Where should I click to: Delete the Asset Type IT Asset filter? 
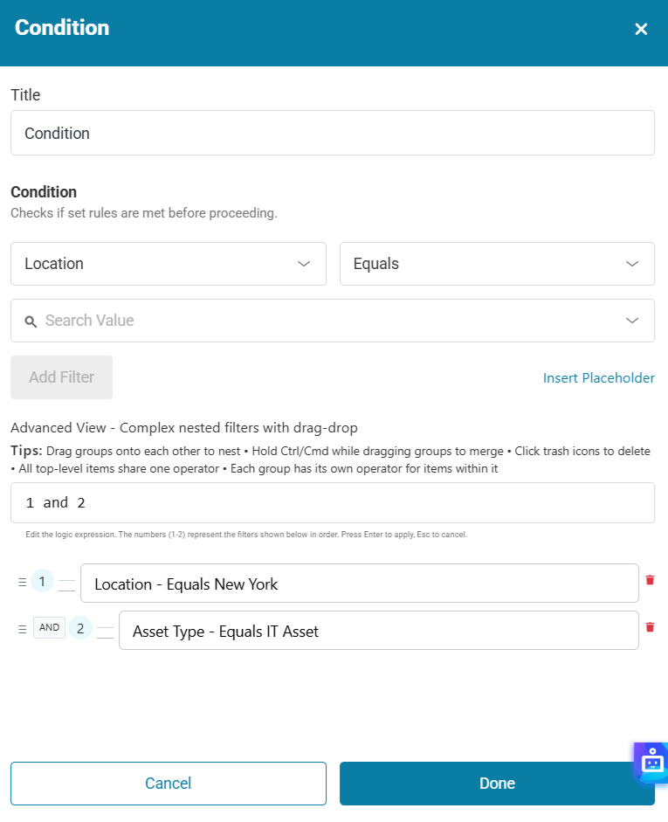pos(650,626)
